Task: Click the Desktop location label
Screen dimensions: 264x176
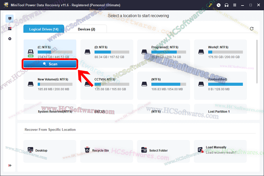Action: coord(41,151)
